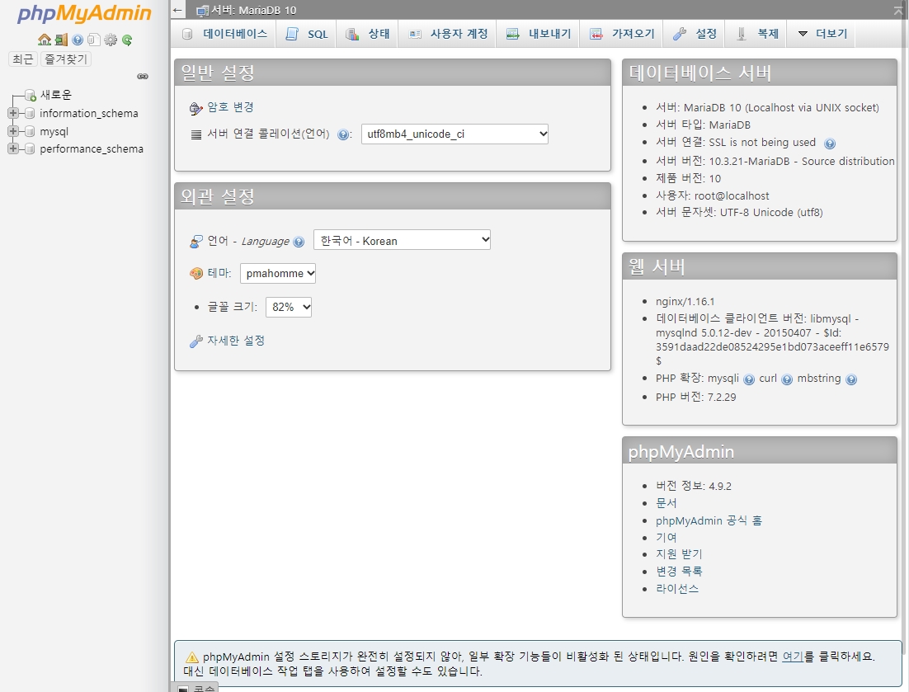
Task: Click the text PHP 버전: 7.2.29
Action: 695,397
